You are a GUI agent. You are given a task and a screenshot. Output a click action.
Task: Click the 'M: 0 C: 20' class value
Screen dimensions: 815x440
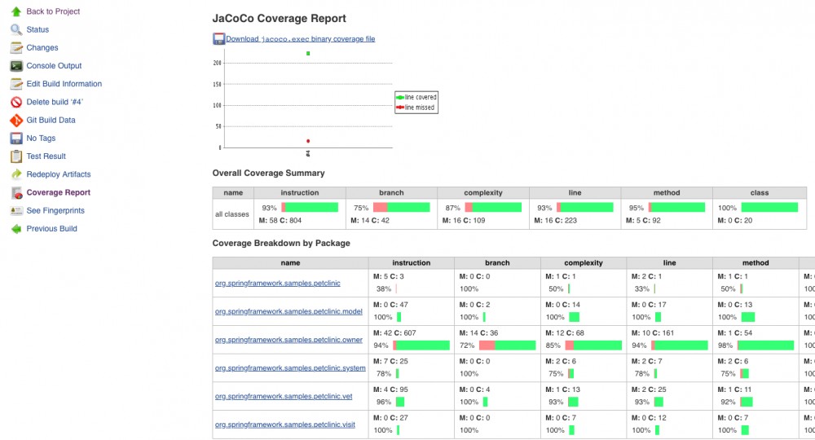pyautogui.click(x=735, y=220)
